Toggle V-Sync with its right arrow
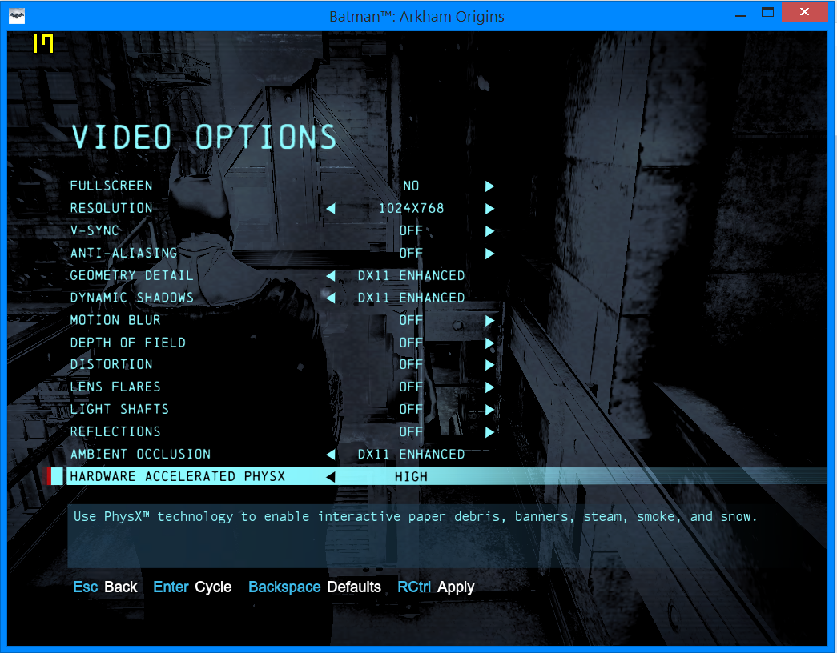The width and height of the screenshot is (837, 653). click(x=489, y=231)
